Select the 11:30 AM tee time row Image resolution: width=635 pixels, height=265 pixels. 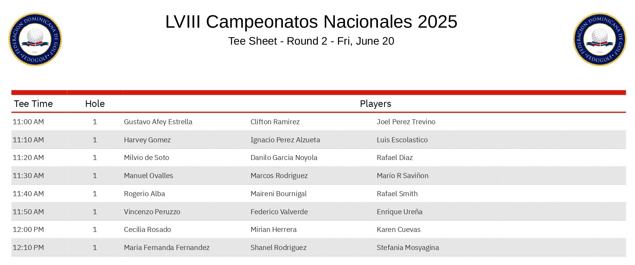[x=28, y=176]
